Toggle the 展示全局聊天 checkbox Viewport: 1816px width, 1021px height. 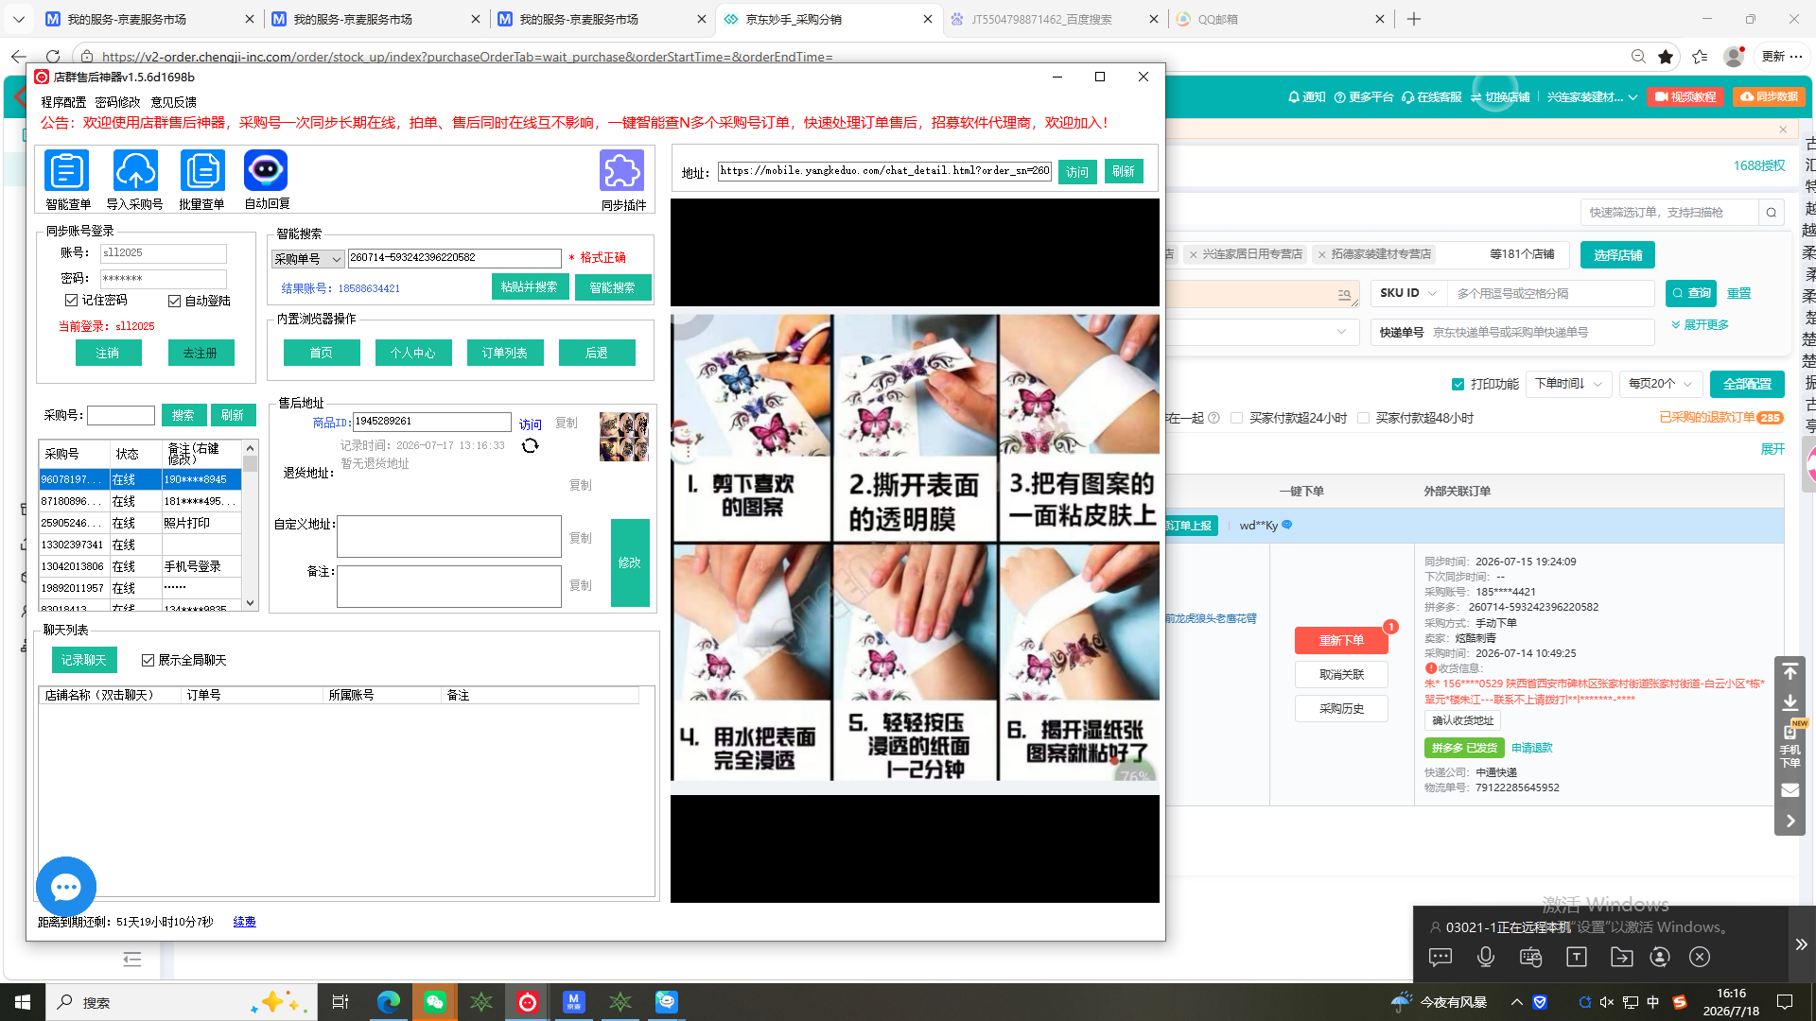click(x=148, y=660)
